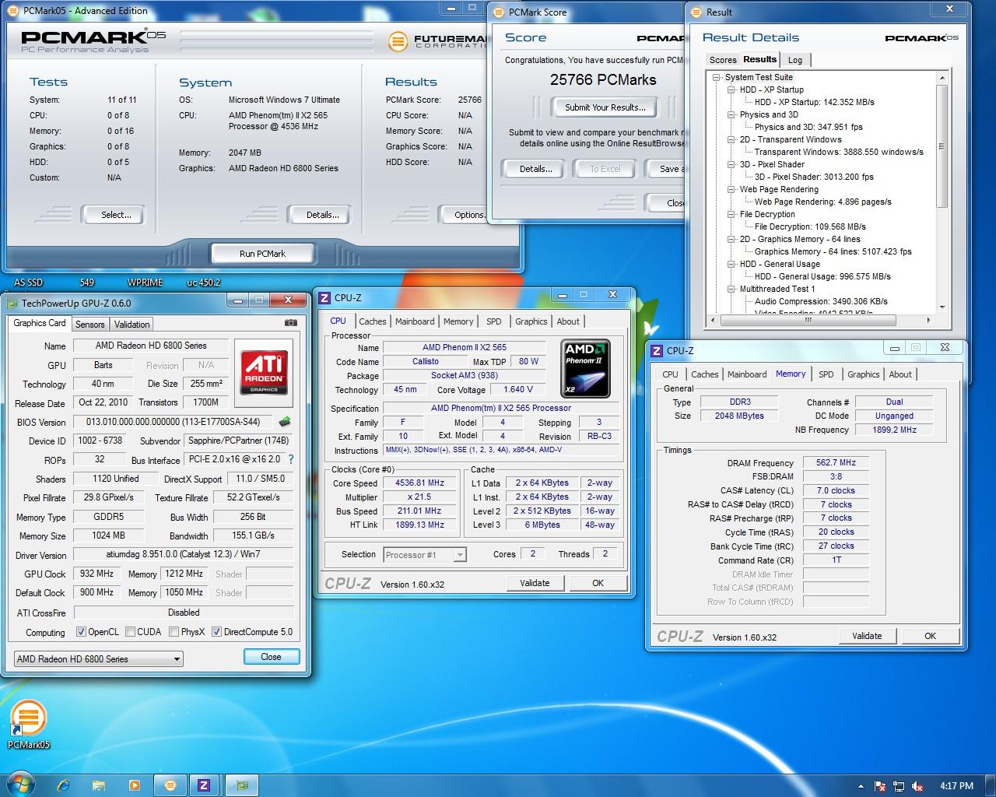Switch to the PCMark05 taskbar button
The height and width of the screenshot is (797, 996).
pyautogui.click(x=170, y=785)
